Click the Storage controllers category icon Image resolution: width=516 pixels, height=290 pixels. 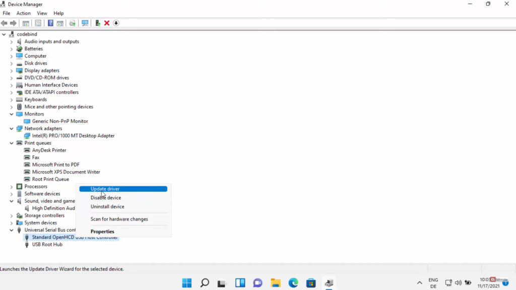pos(20,215)
